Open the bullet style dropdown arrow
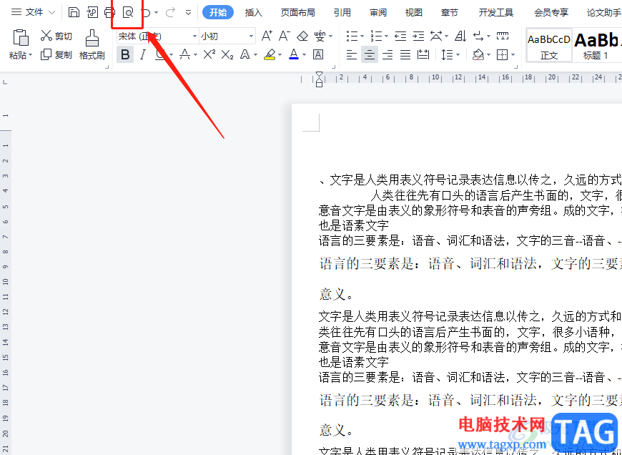This screenshot has width=622, height=455. point(362,36)
